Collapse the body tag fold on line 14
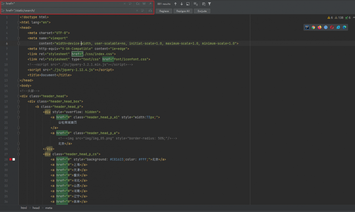 point(19,86)
